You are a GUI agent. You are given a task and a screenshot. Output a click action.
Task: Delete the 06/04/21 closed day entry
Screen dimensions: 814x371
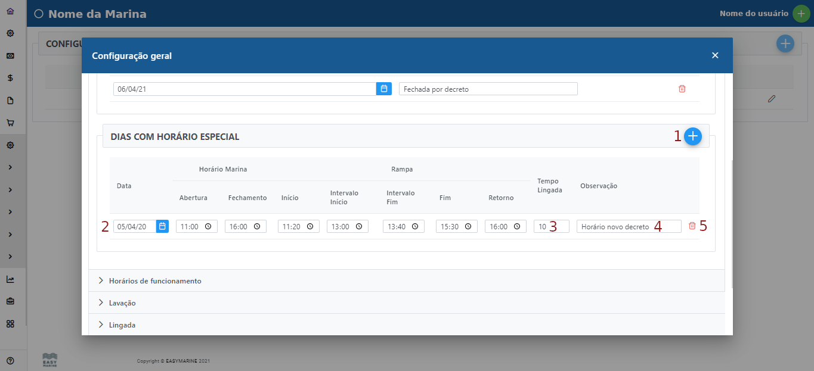pos(682,89)
